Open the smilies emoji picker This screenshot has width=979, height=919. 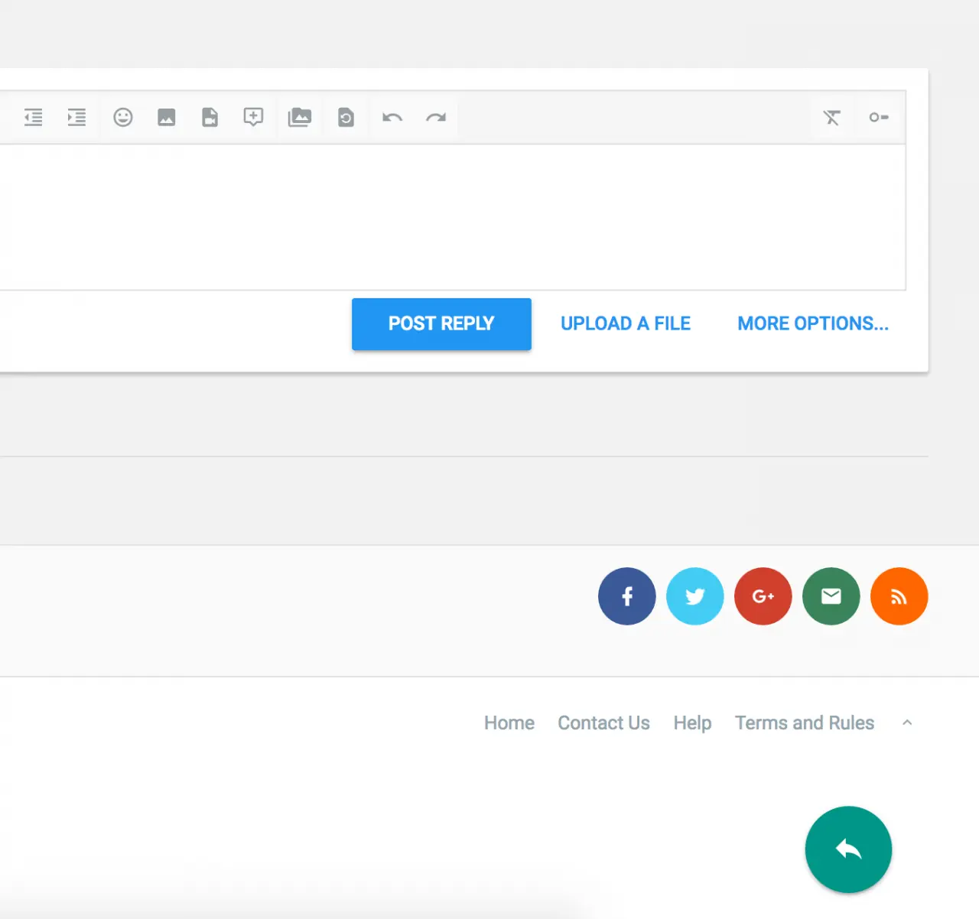point(123,117)
